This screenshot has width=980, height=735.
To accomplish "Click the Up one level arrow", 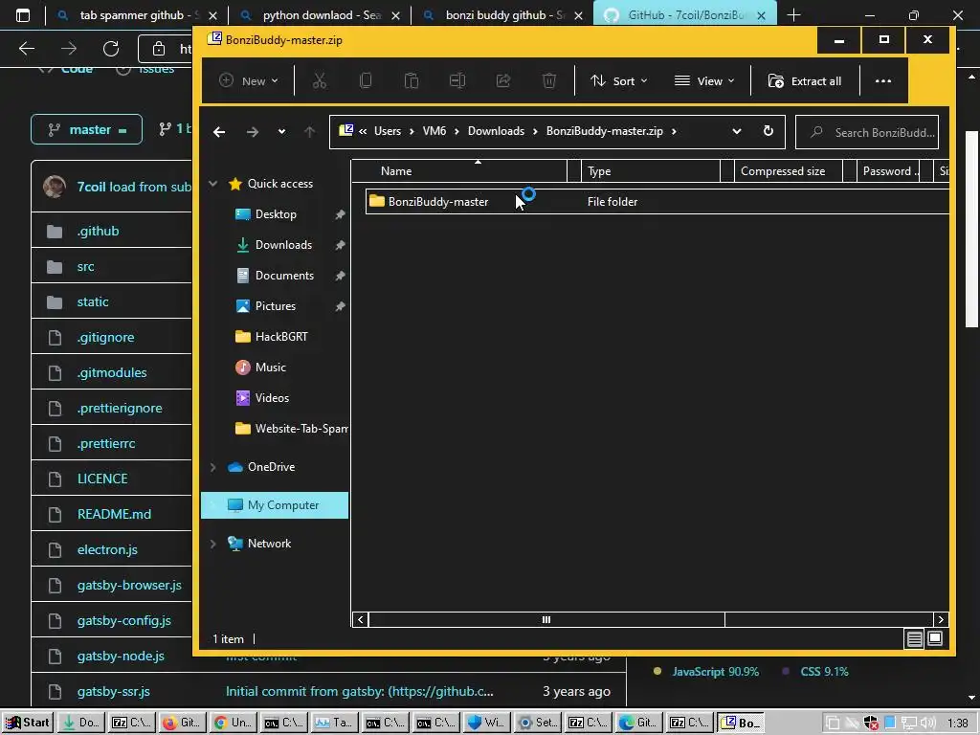I will (309, 131).
